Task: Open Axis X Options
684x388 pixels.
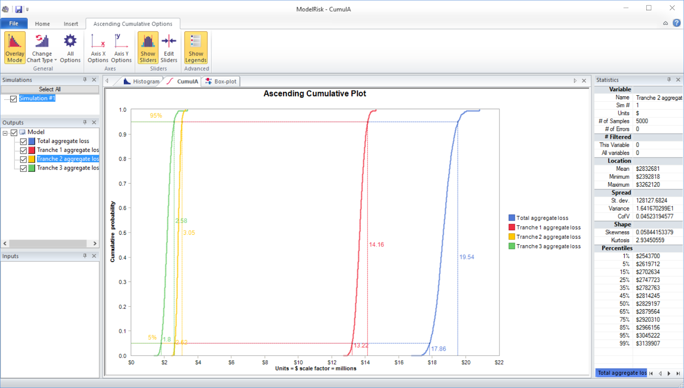Action: [x=97, y=47]
